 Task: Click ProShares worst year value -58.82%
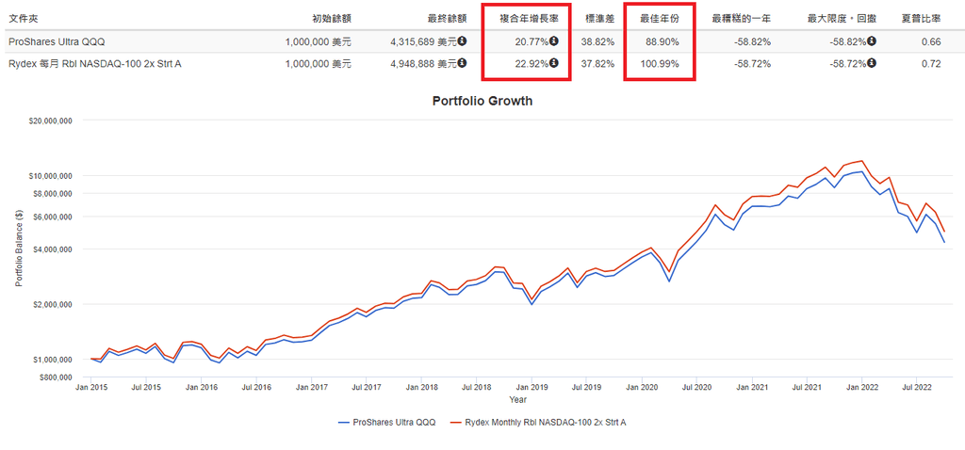coord(753,42)
